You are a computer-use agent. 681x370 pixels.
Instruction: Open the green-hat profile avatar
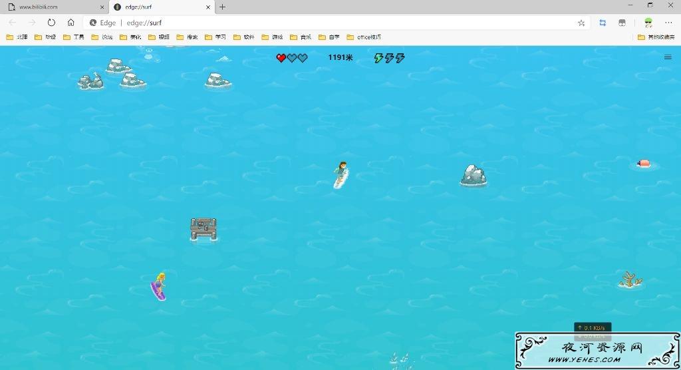coord(648,23)
